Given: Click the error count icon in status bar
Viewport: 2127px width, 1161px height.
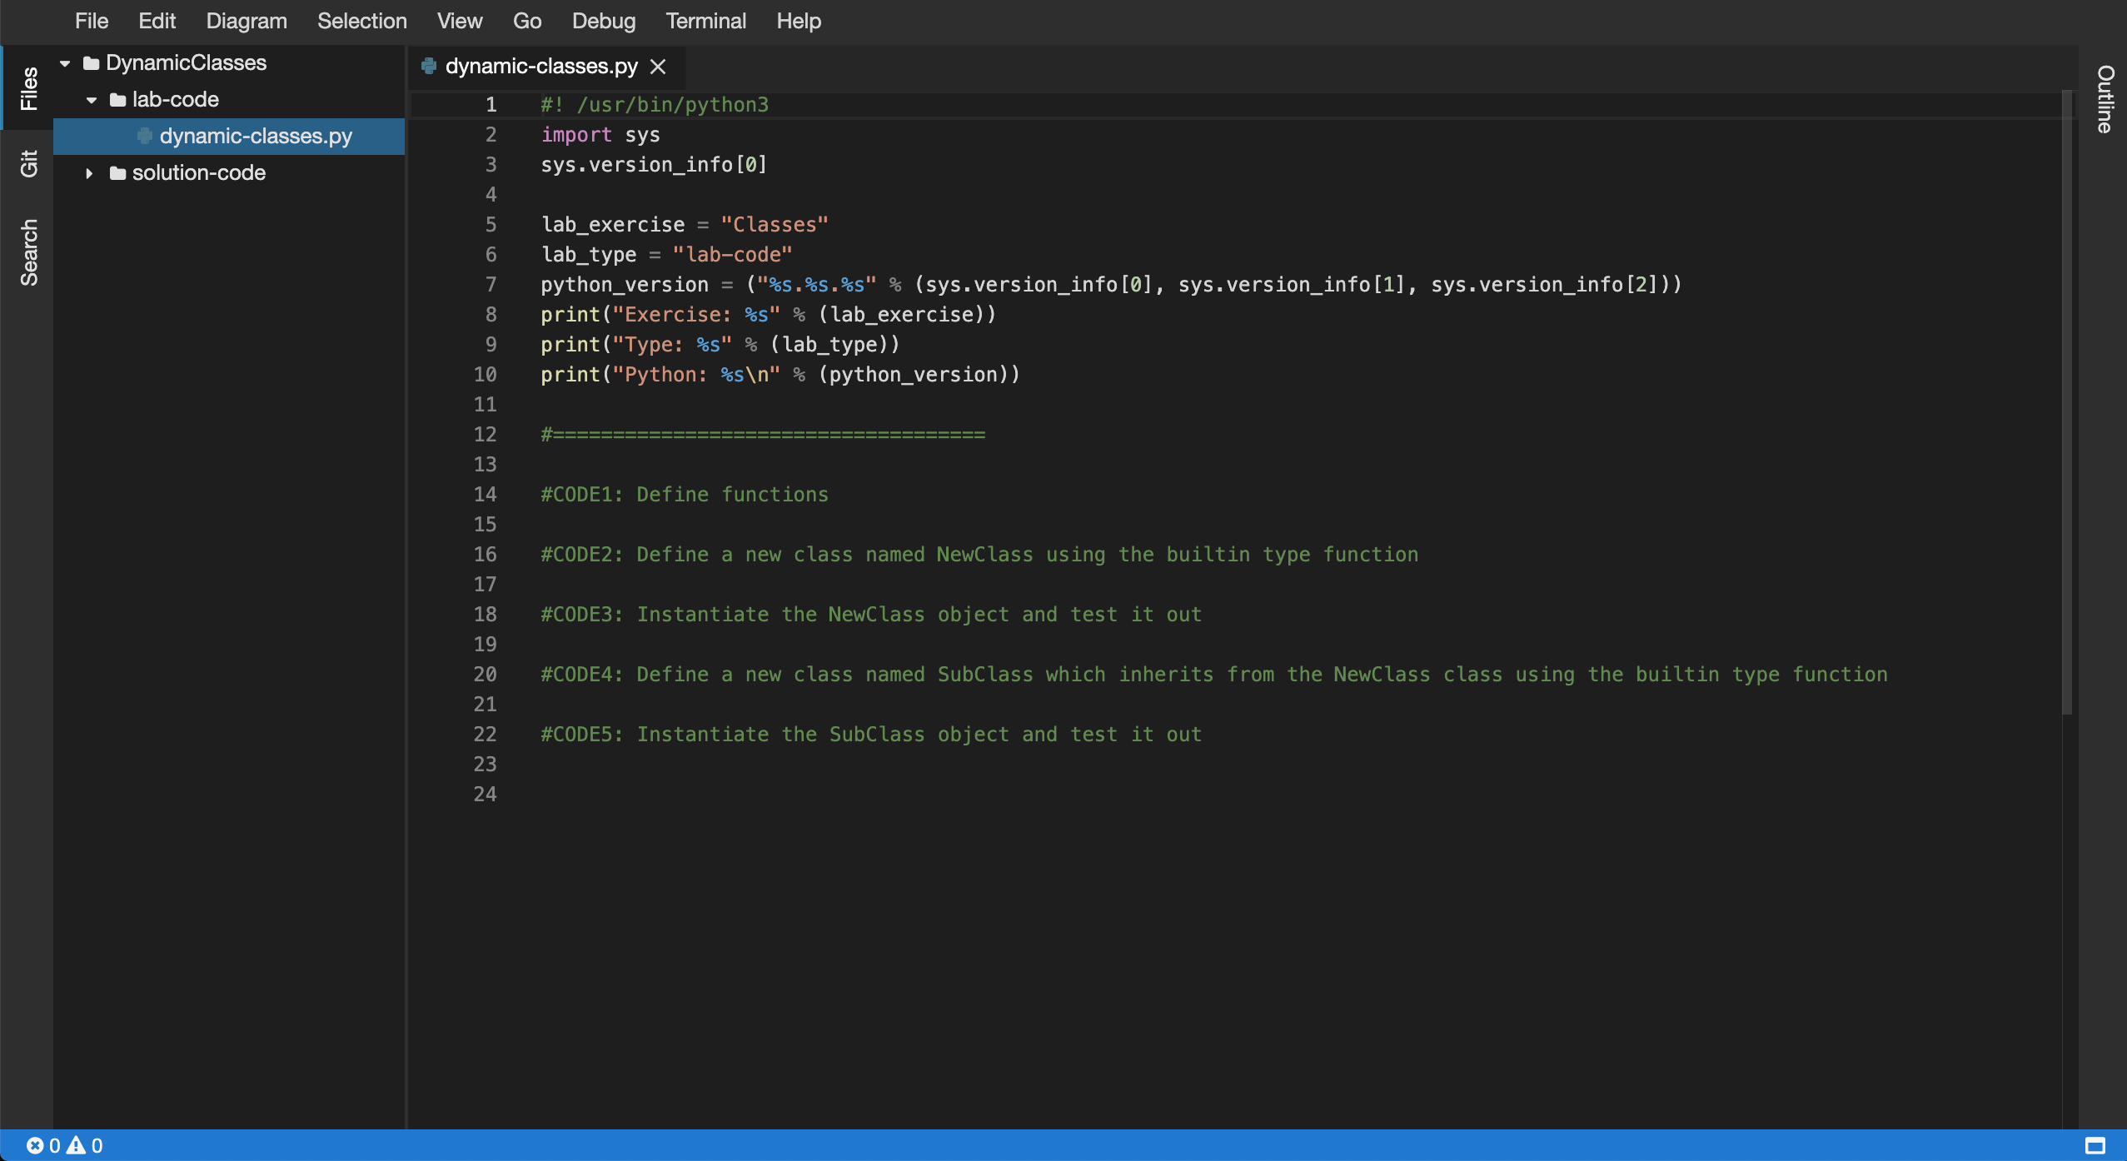Looking at the screenshot, I should (x=34, y=1145).
